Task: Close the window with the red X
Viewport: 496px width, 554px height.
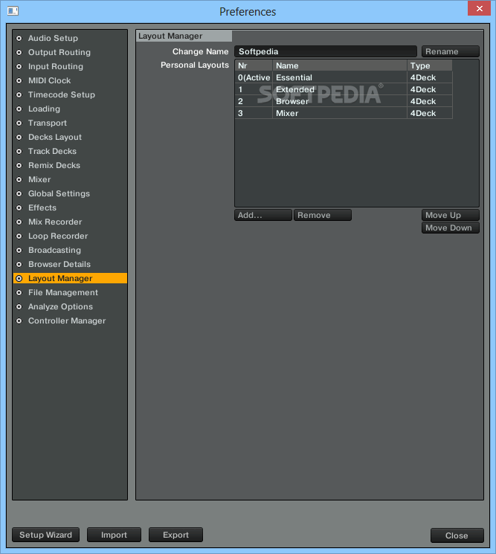Action: [x=479, y=8]
